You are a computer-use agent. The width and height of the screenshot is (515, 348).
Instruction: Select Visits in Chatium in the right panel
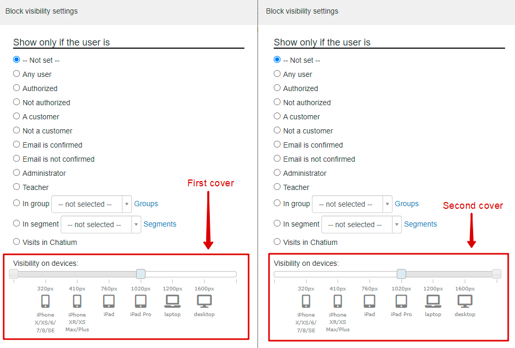[x=277, y=242]
